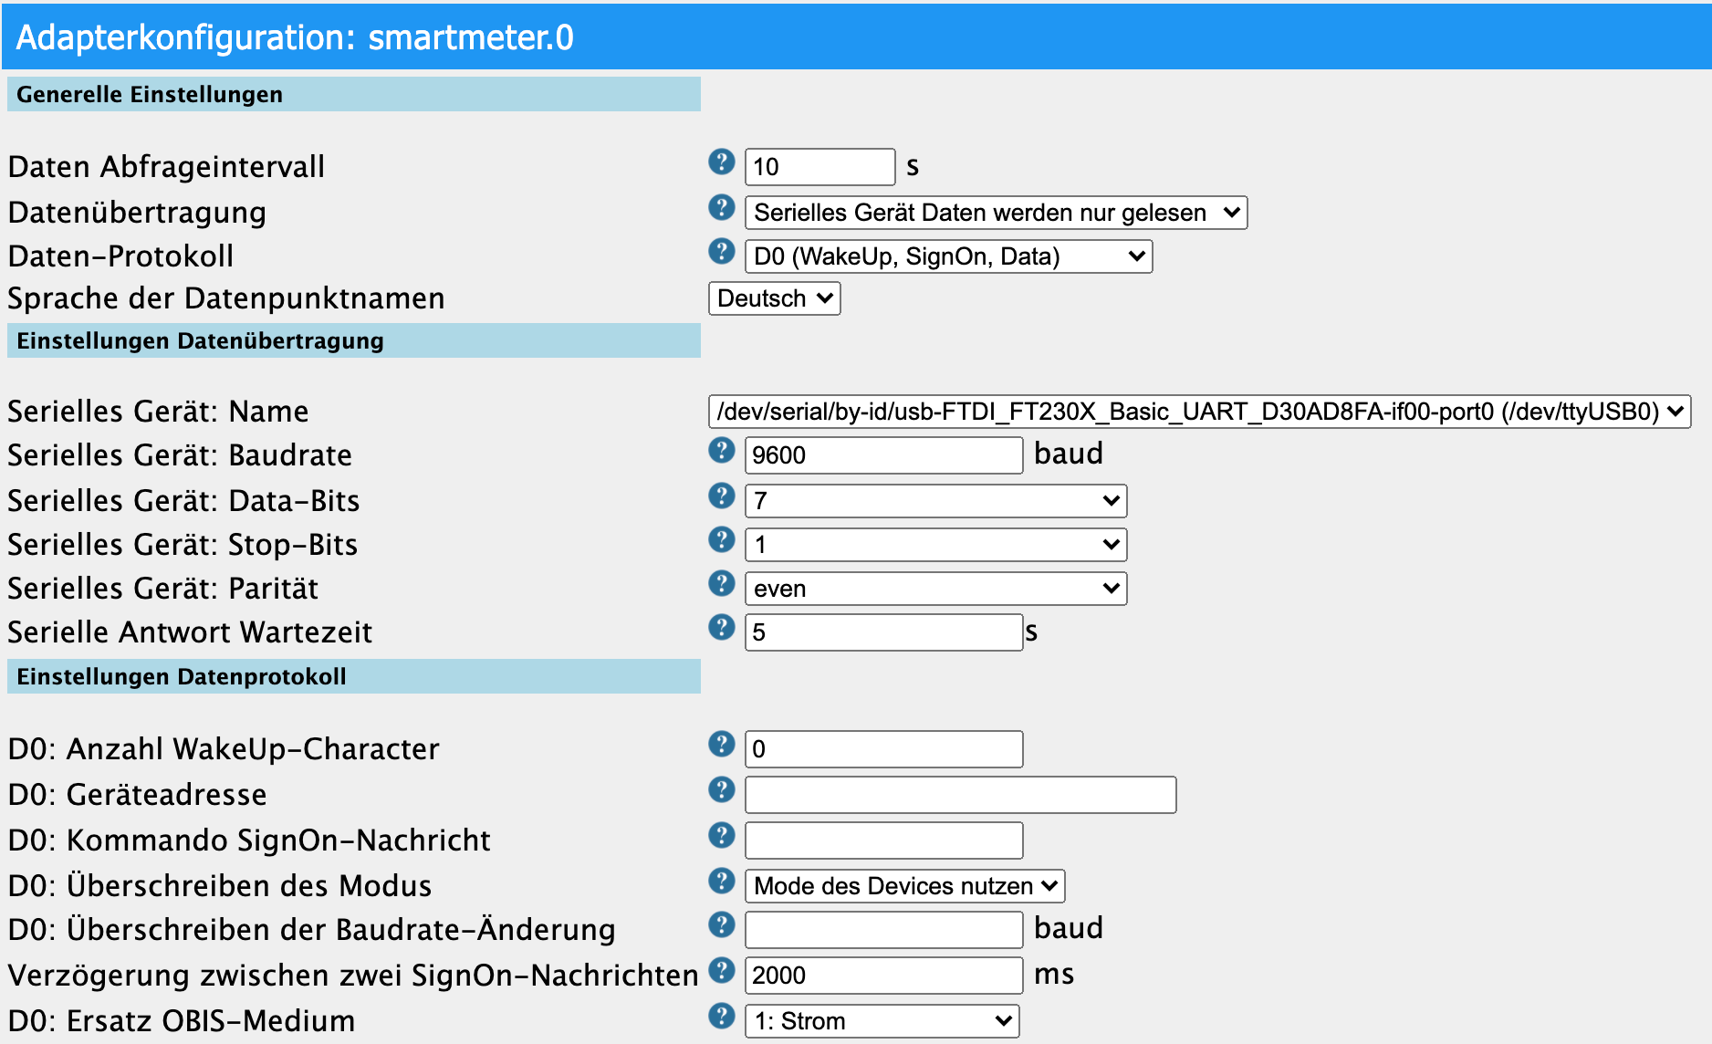The height and width of the screenshot is (1044, 1712).
Task: Open help for D0 Überschreiben der Baudrate-Änderung
Action: tap(721, 924)
